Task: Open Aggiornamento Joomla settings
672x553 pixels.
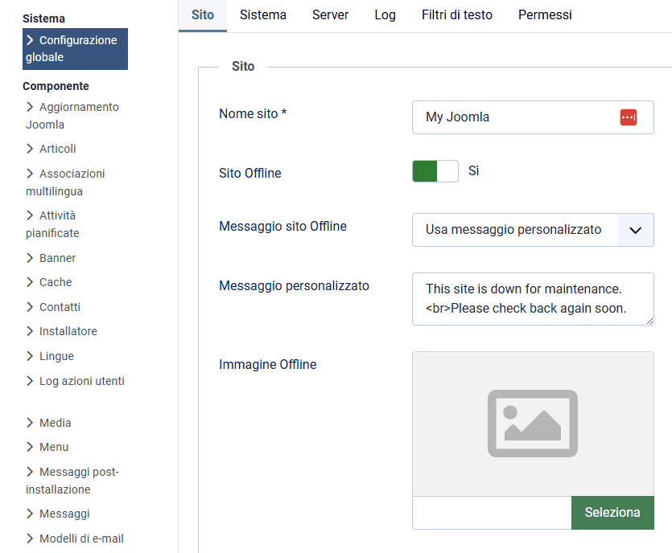Action: click(x=72, y=116)
